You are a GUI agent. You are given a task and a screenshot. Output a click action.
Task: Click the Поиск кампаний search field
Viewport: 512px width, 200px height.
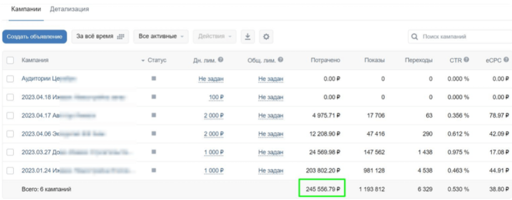[x=460, y=37]
